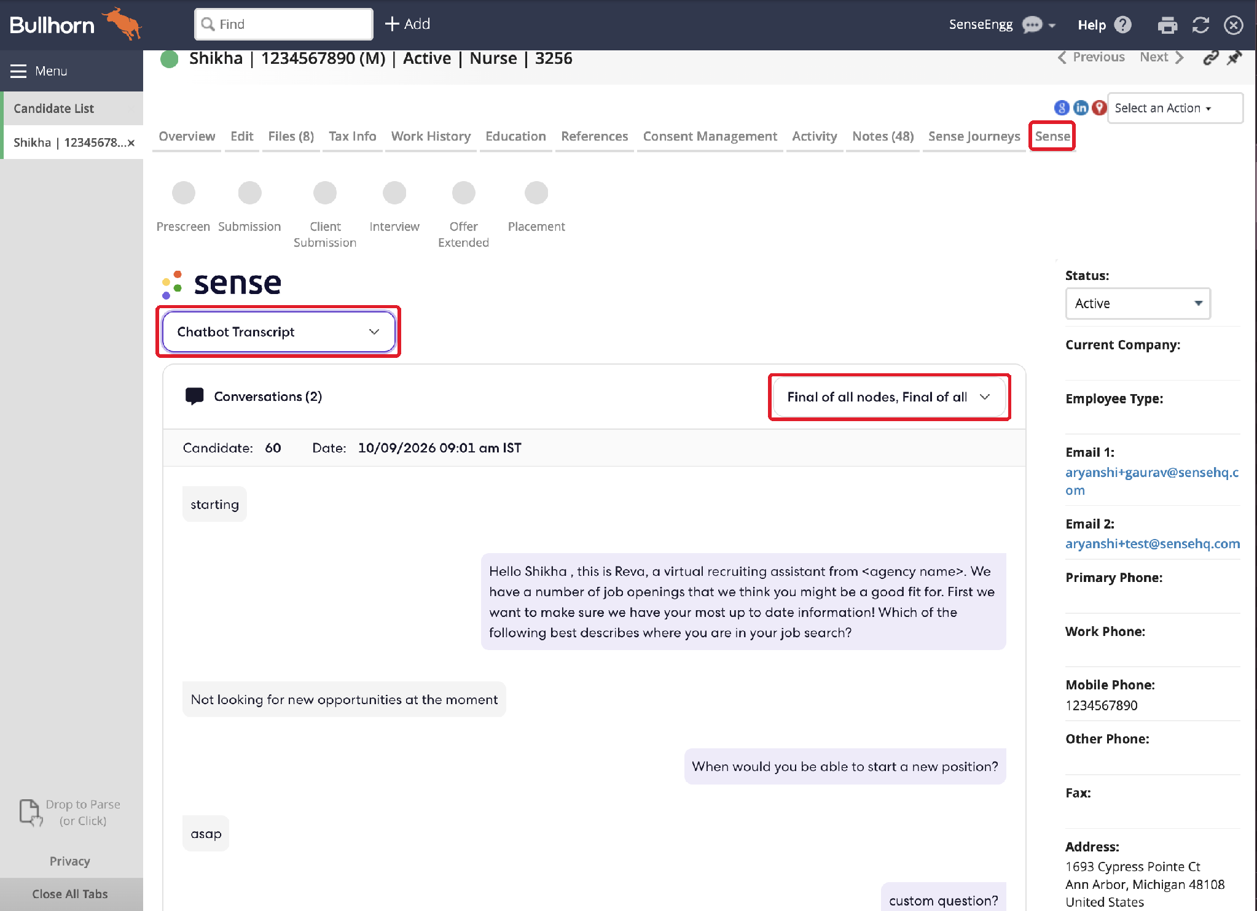Click the Bullhorn bull logo

(122, 23)
